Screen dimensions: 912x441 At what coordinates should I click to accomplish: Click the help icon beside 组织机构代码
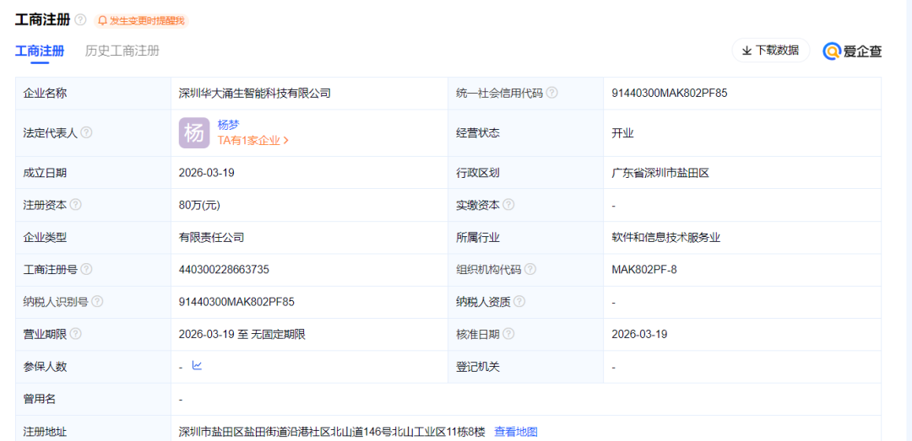(x=529, y=270)
